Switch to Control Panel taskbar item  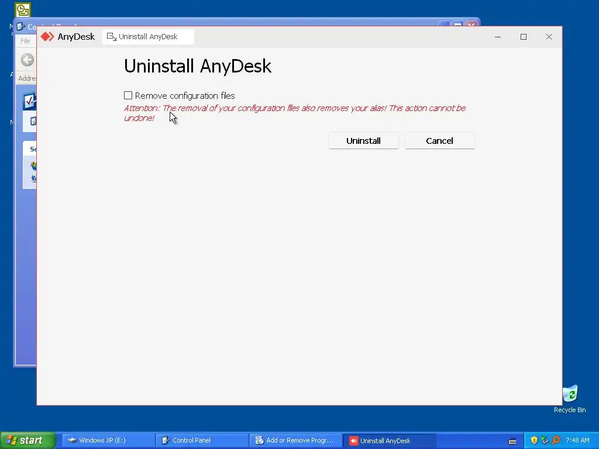(x=201, y=441)
